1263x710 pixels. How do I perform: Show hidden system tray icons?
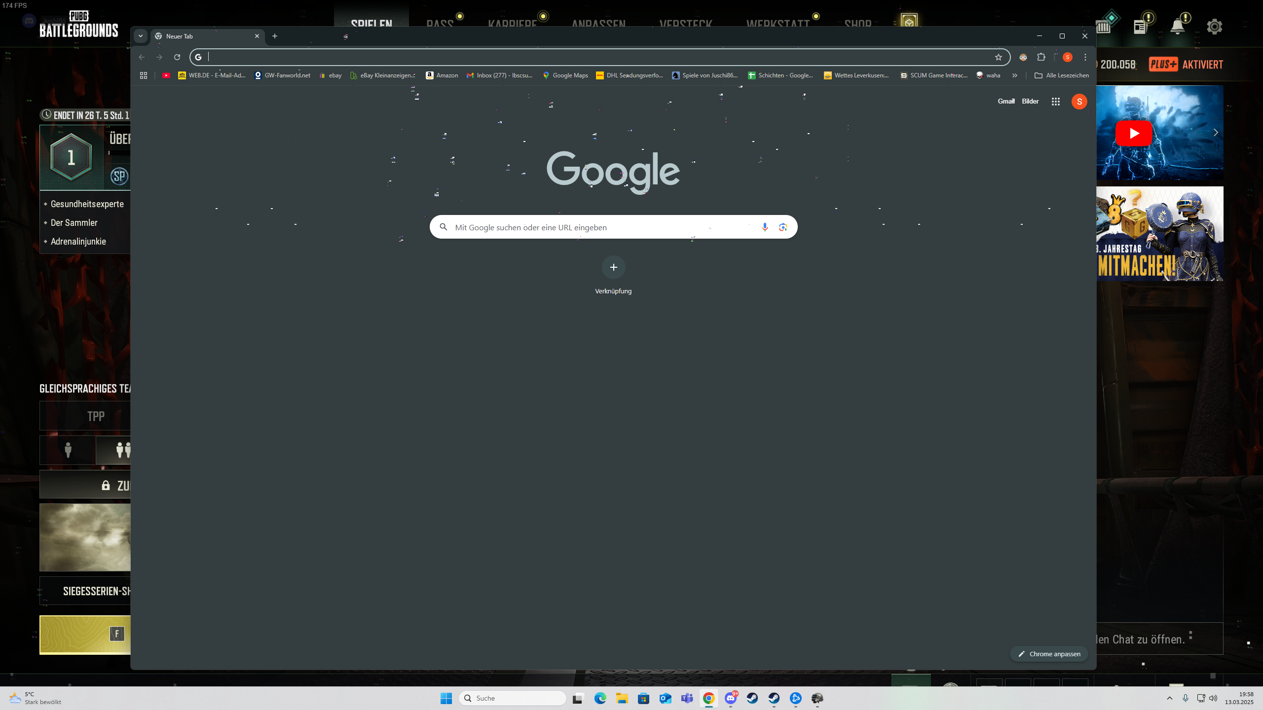(x=1169, y=698)
